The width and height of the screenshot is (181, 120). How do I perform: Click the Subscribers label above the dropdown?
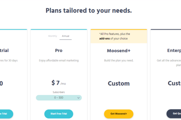click(59, 92)
